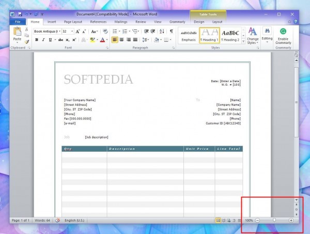Open the Customize Quick Access Toolbar dropdown
Viewport: 310px width, 234px height.
tap(42, 14)
